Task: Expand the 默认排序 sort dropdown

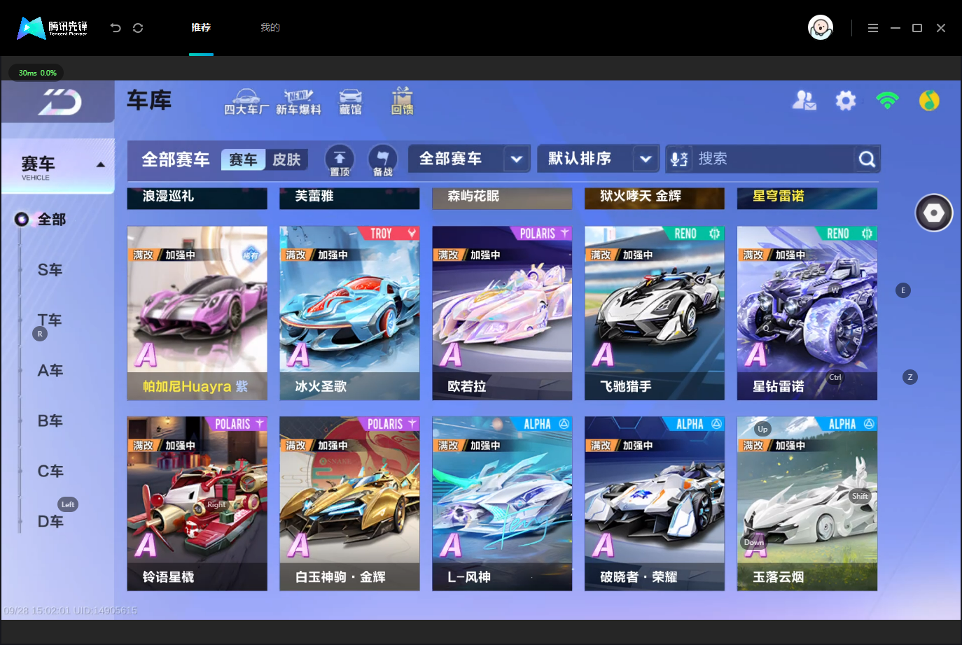Action: pyautogui.click(x=598, y=159)
